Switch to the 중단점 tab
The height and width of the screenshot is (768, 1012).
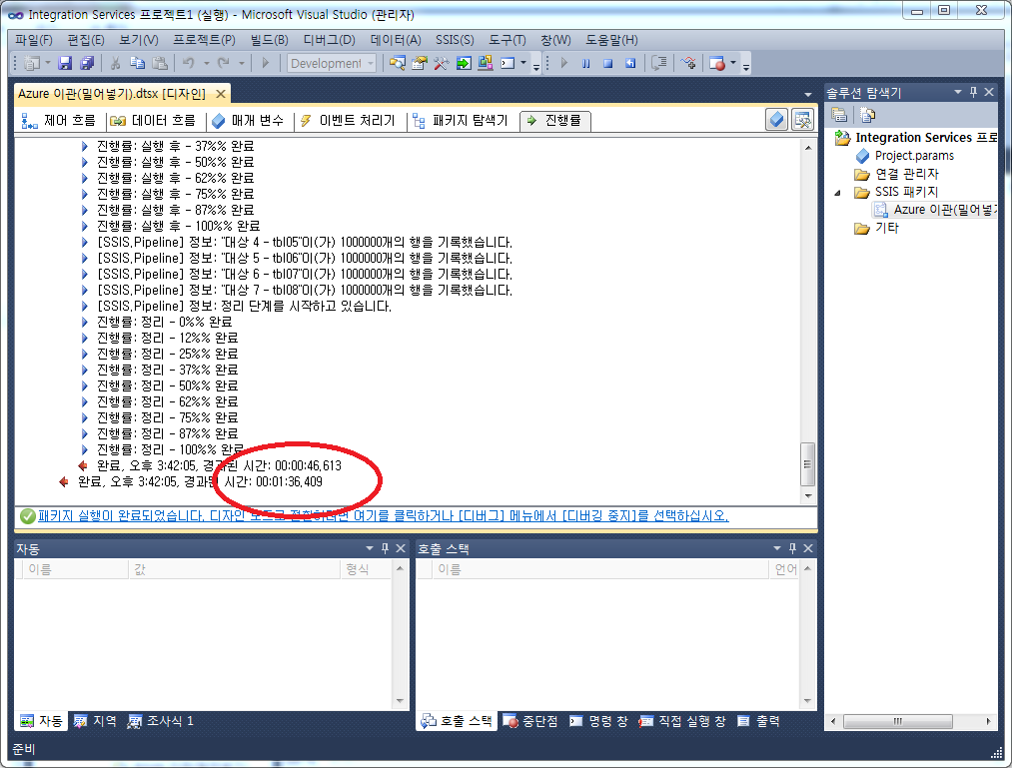click(x=530, y=721)
